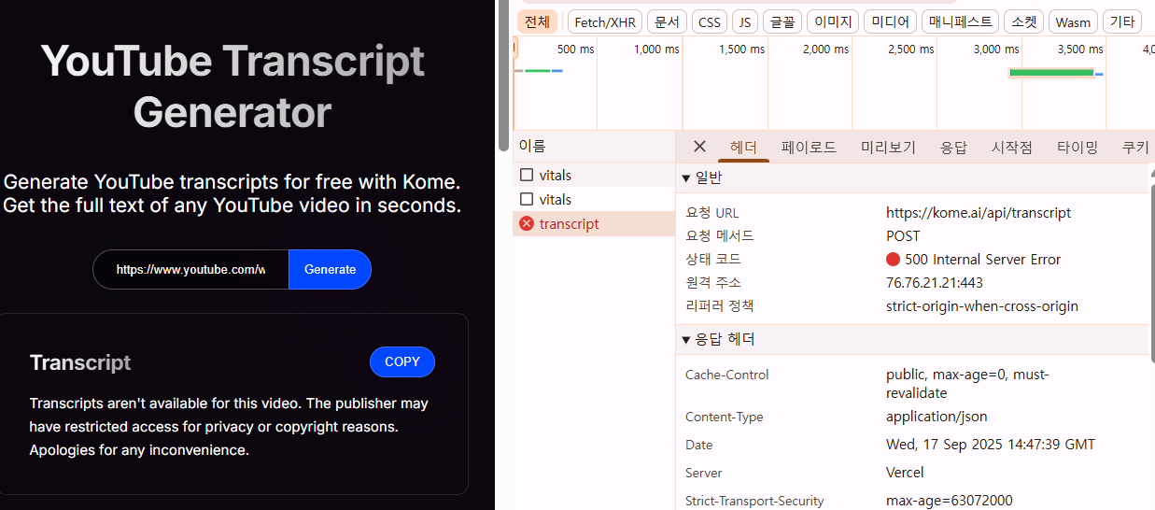Image resolution: width=1155 pixels, height=510 pixels.
Task: Click the application/json Content-Type value
Action: pos(937,417)
